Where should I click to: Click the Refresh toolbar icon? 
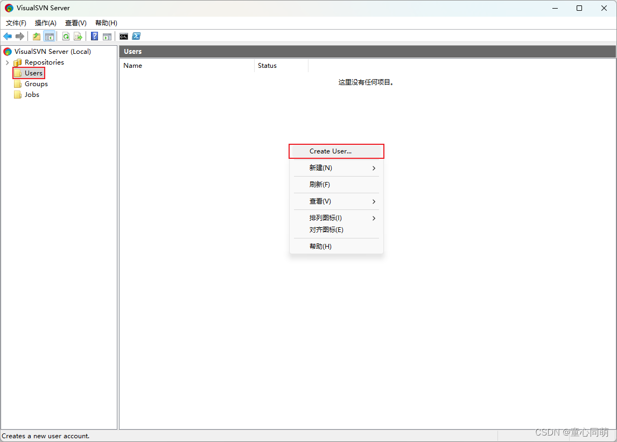[66, 37]
